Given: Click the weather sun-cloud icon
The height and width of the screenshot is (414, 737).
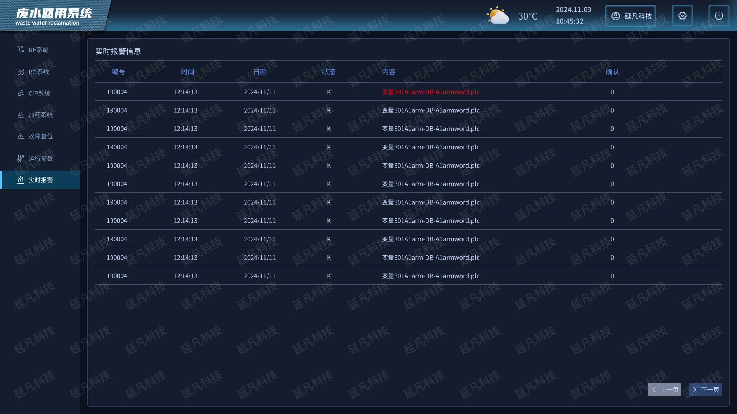Looking at the screenshot, I should click(x=497, y=16).
